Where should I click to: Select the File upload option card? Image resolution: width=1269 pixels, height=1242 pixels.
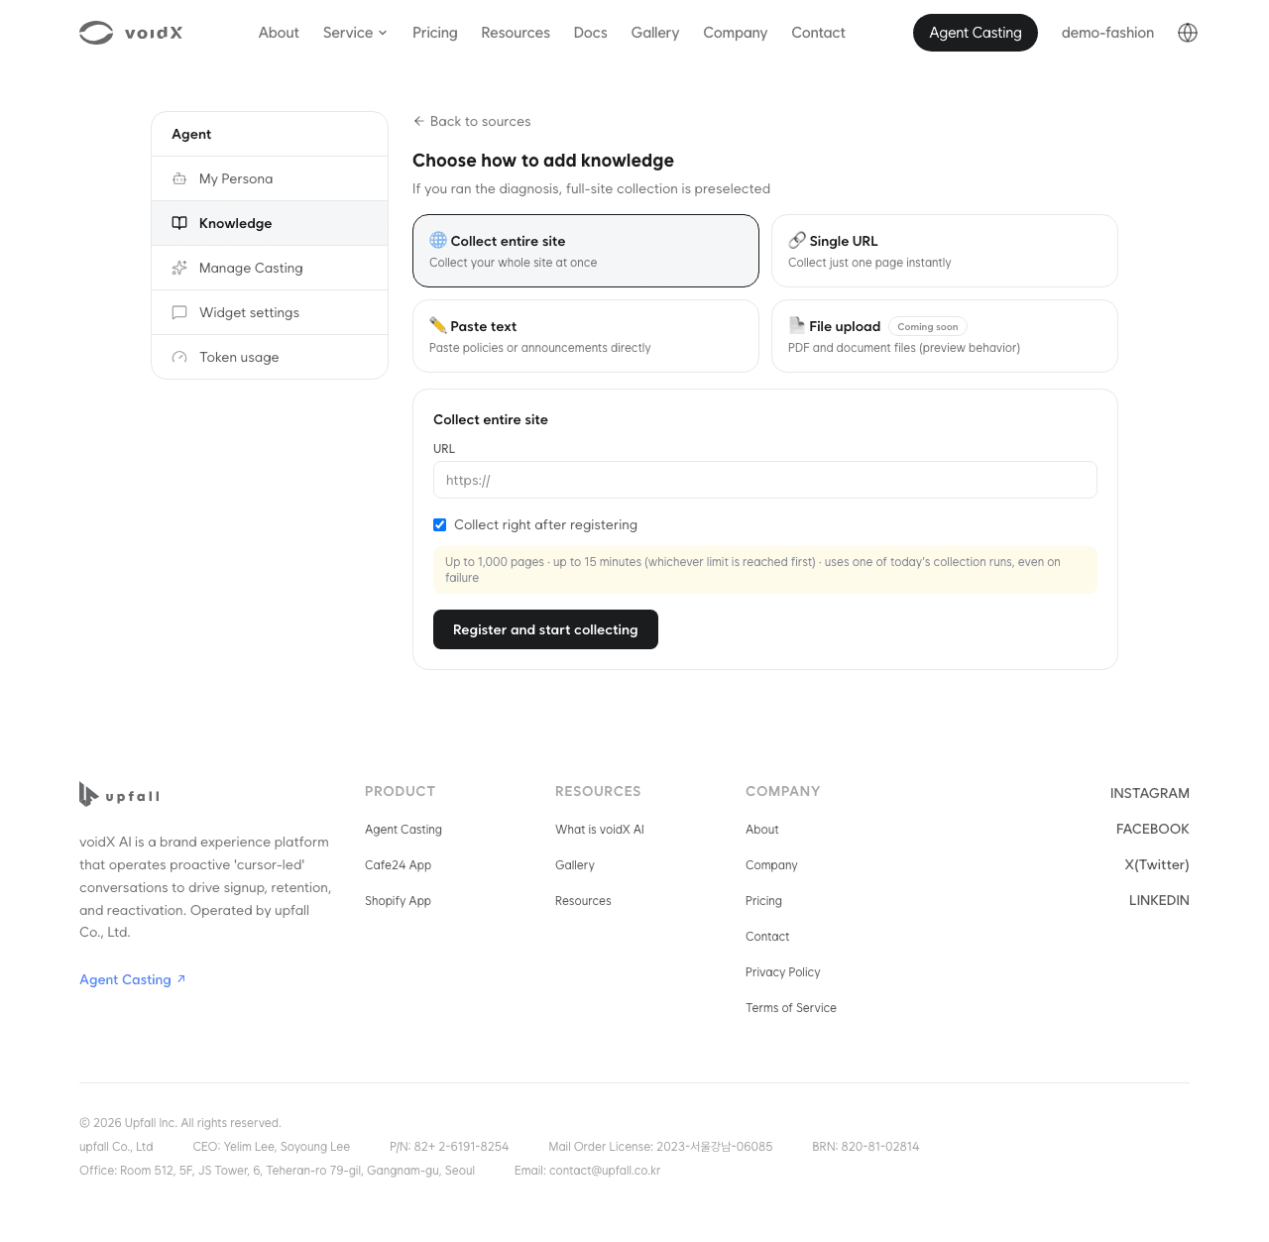pyautogui.click(x=945, y=336)
